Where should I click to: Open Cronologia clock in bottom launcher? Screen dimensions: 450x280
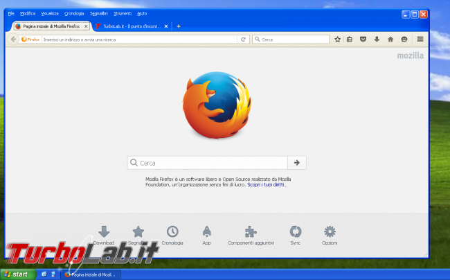[x=172, y=236]
